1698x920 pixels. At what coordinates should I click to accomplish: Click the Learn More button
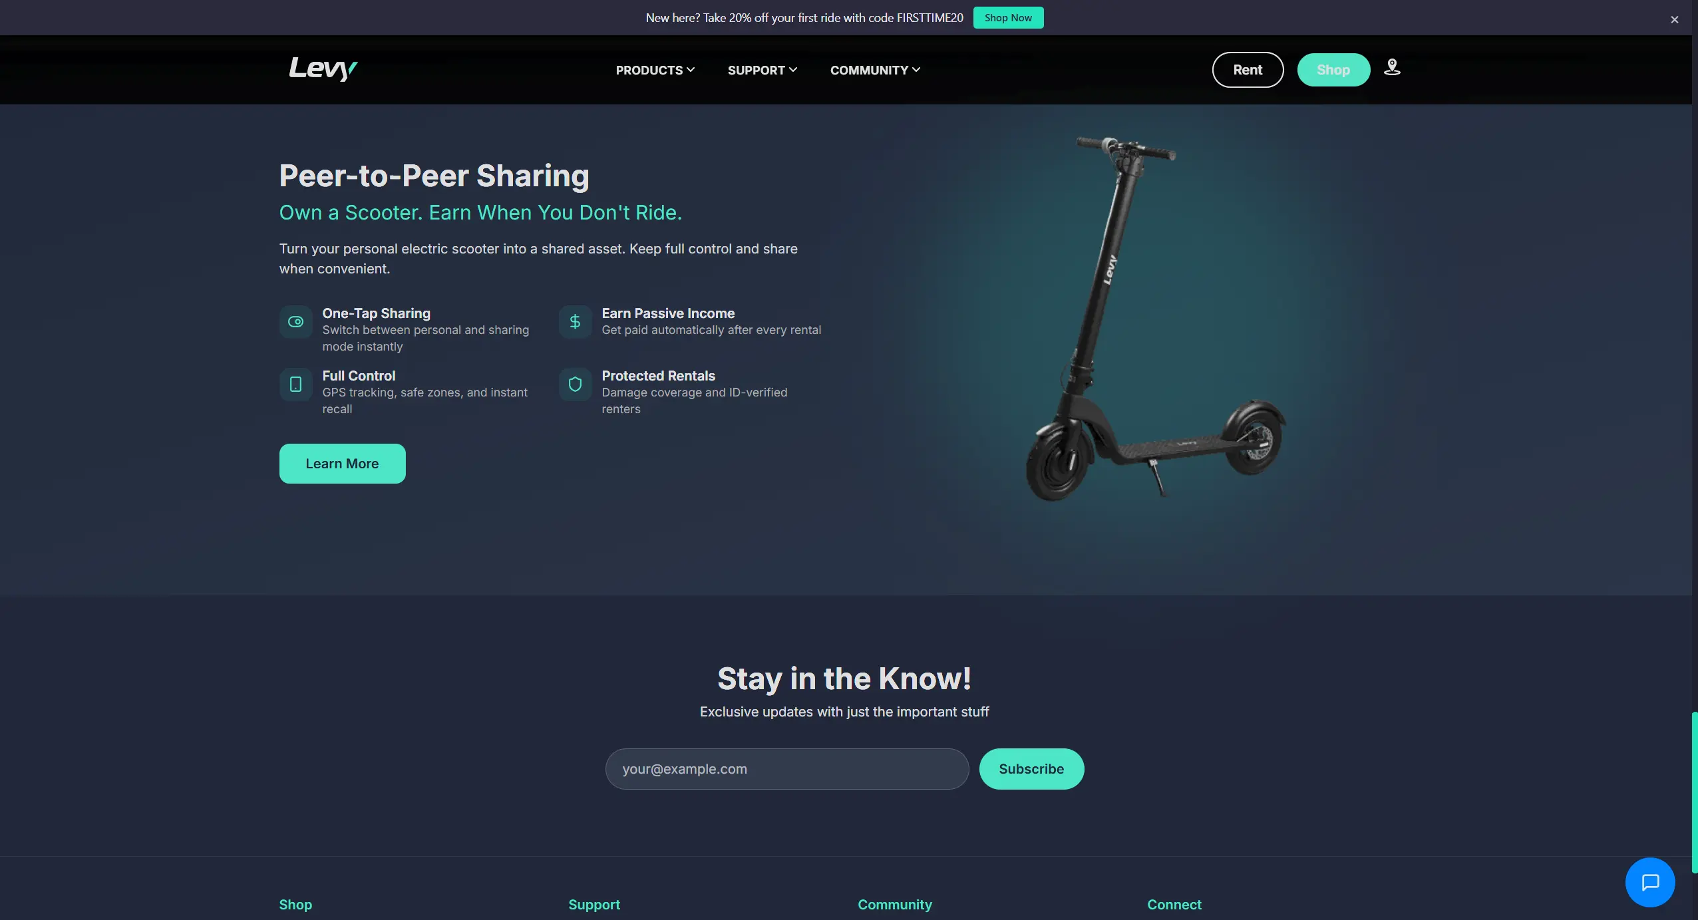click(x=342, y=464)
